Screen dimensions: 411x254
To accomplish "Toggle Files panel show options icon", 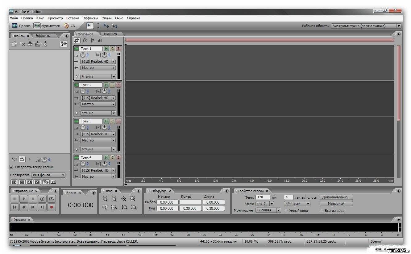I will (x=64, y=44).
